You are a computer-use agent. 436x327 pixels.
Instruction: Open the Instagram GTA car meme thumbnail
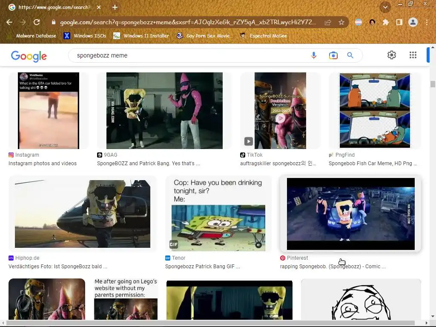click(49, 111)
